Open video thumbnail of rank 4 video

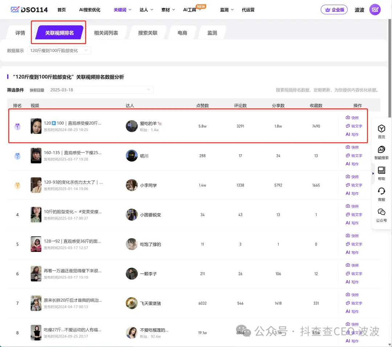[x=36, y=215]
